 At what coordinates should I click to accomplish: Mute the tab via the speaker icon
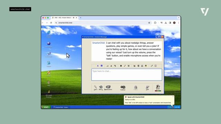[74, 18]
